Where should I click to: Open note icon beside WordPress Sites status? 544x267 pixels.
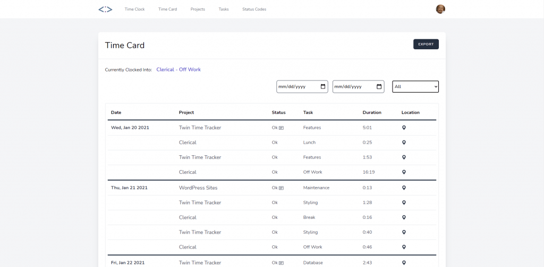(x=282, y=188)
